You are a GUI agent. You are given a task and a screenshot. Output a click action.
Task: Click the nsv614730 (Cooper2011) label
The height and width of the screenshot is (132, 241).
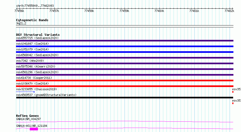34,78
